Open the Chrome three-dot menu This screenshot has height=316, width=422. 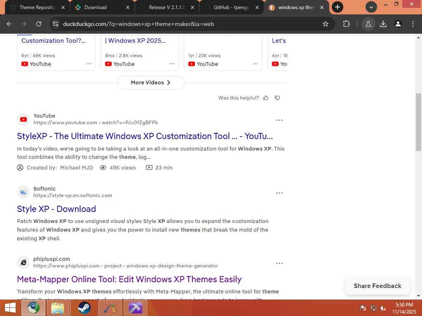pyautogui.click(x=413, y=24)
